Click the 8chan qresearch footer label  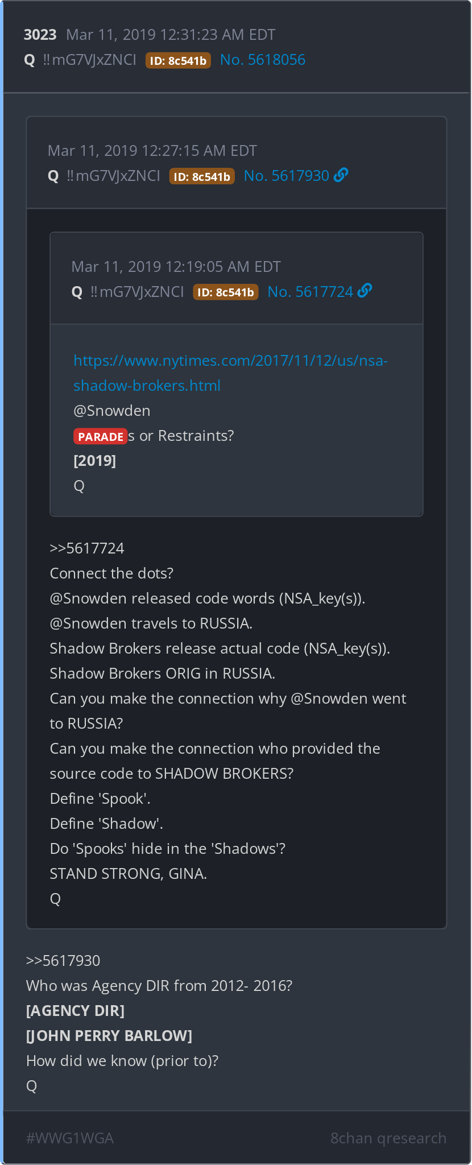pos(388,1138)
